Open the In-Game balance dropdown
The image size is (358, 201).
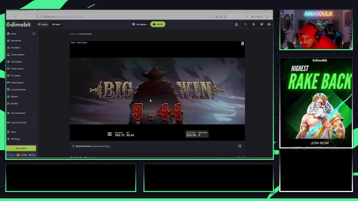coord(140,24)
